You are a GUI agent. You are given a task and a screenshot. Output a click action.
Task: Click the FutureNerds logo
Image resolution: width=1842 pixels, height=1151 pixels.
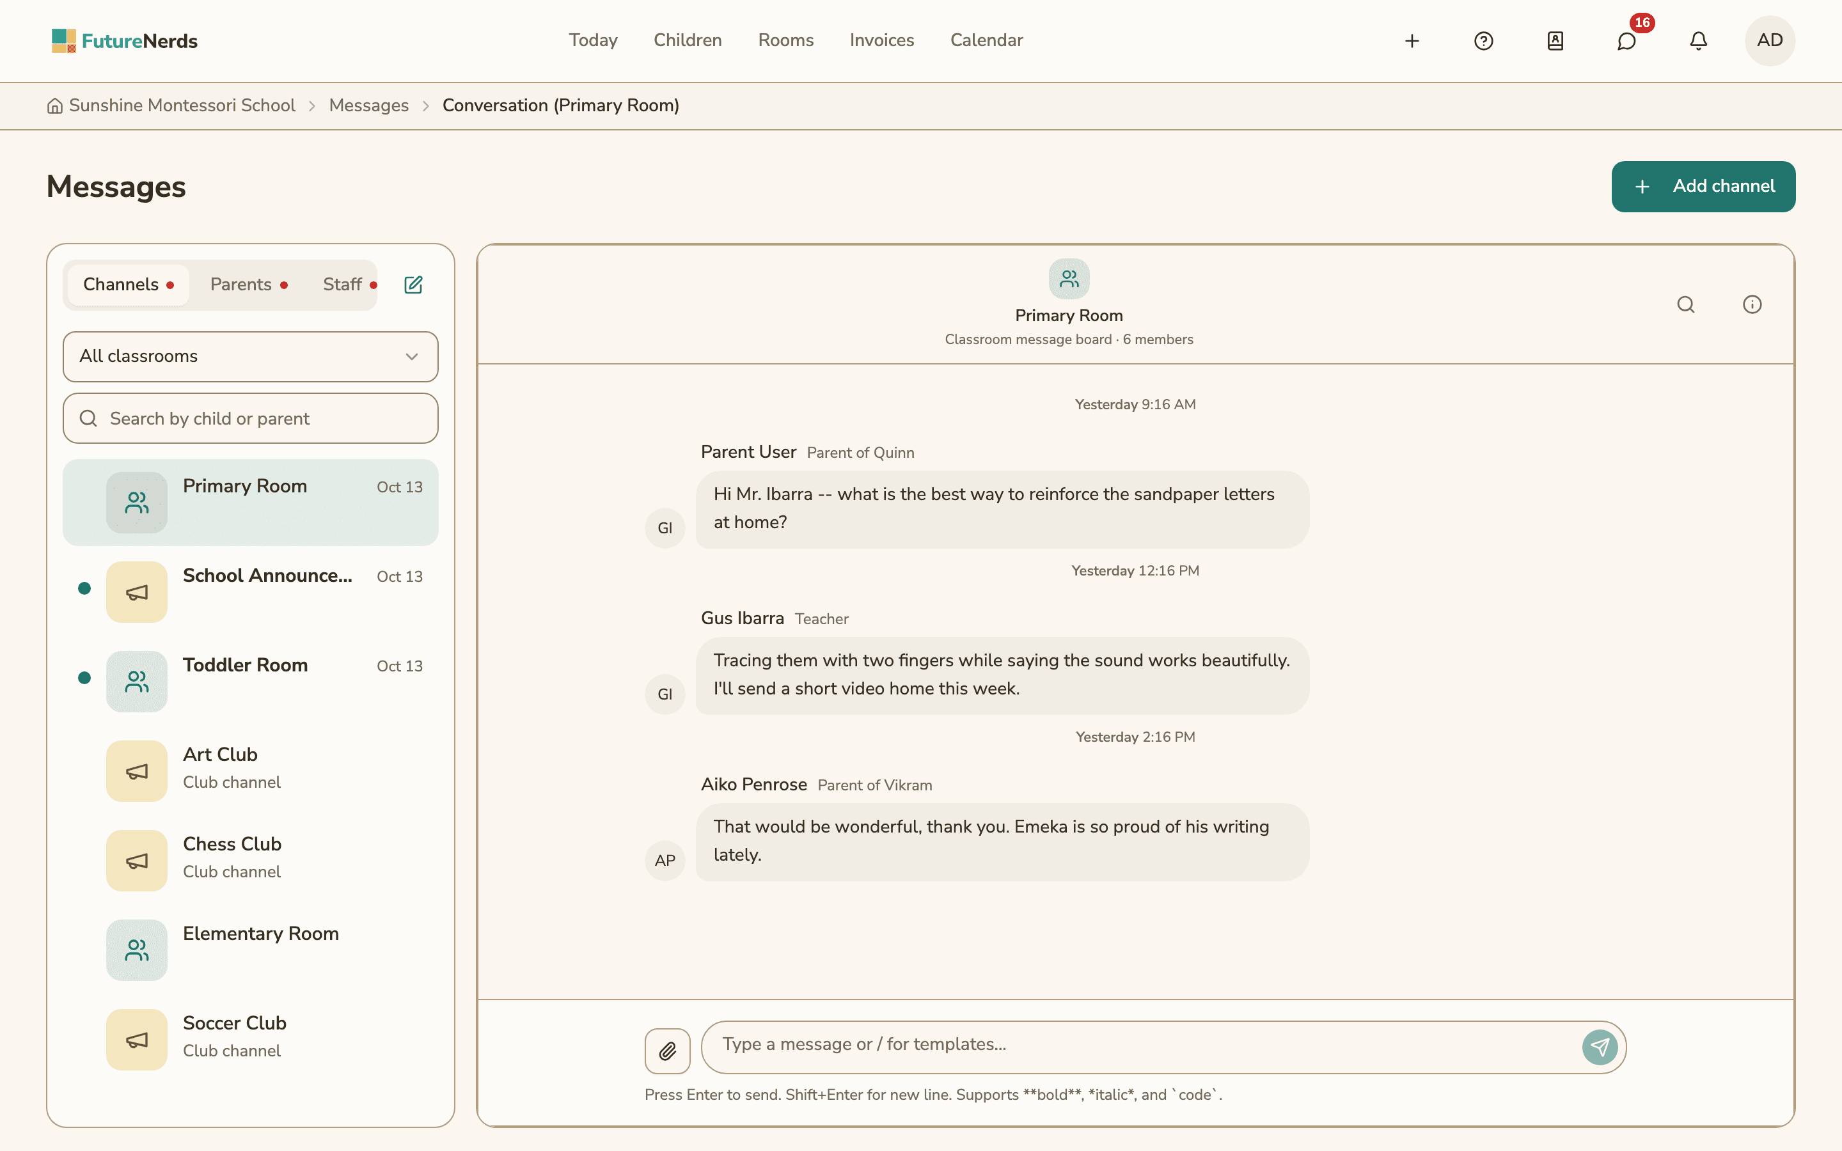(x=125, y=41)
